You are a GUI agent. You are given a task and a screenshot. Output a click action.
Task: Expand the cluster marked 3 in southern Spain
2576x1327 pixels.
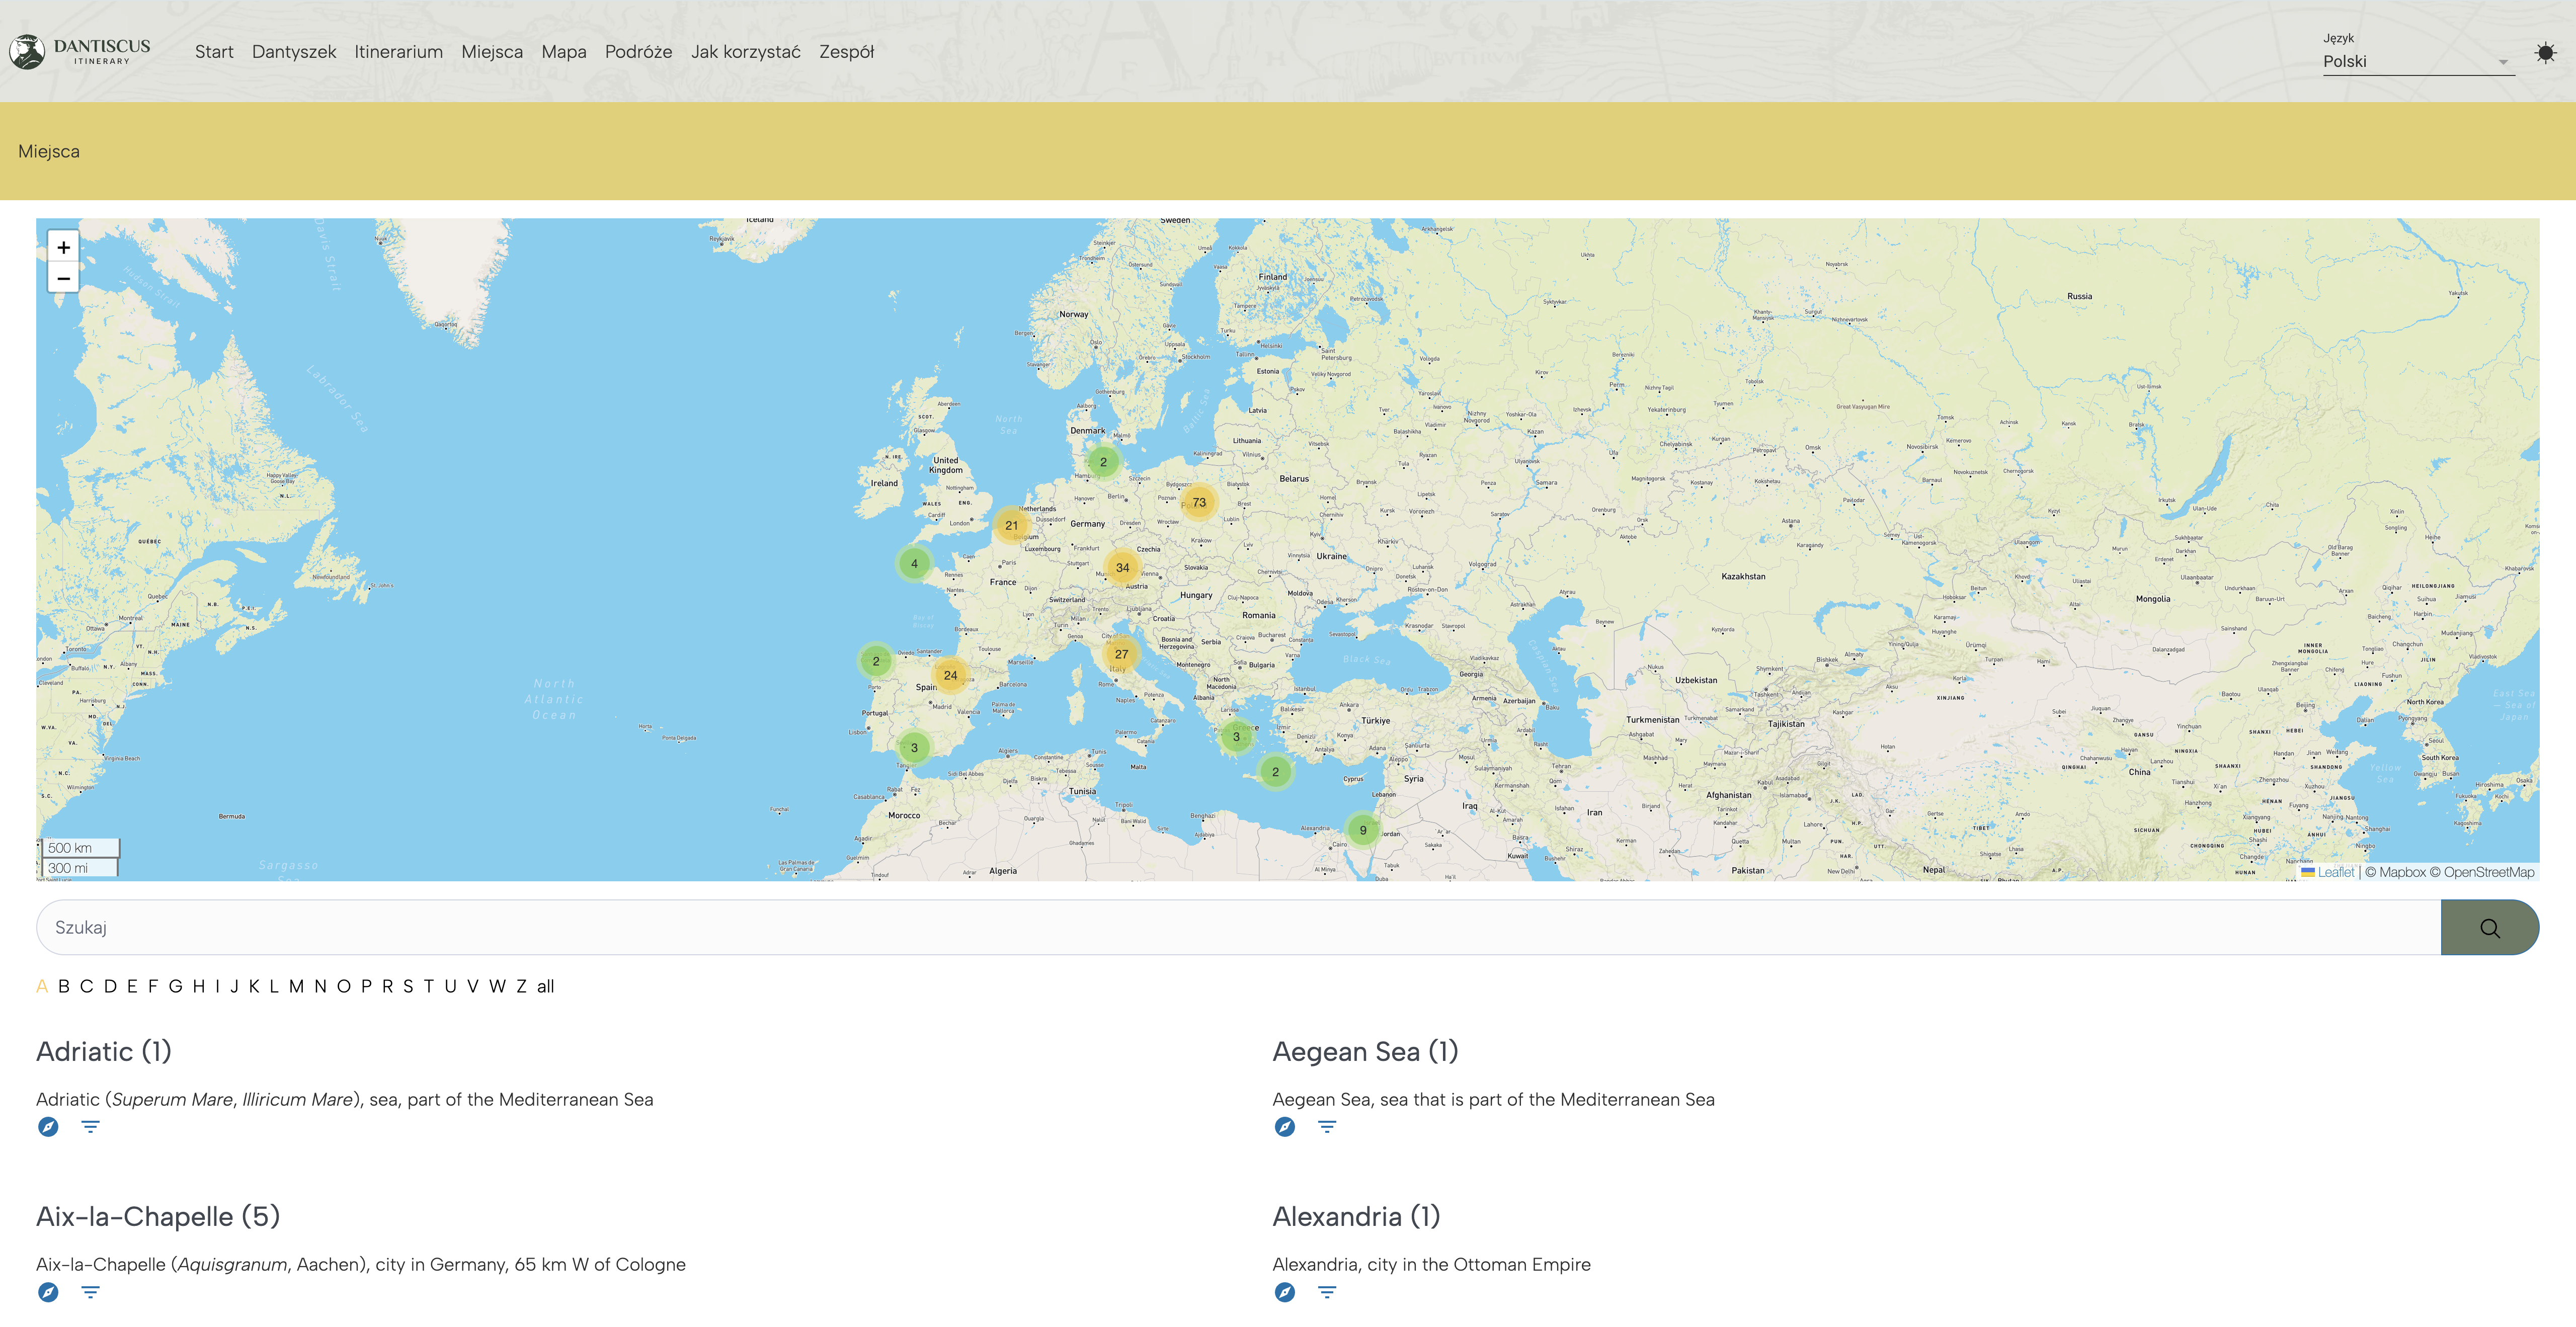tap(914, 747)
